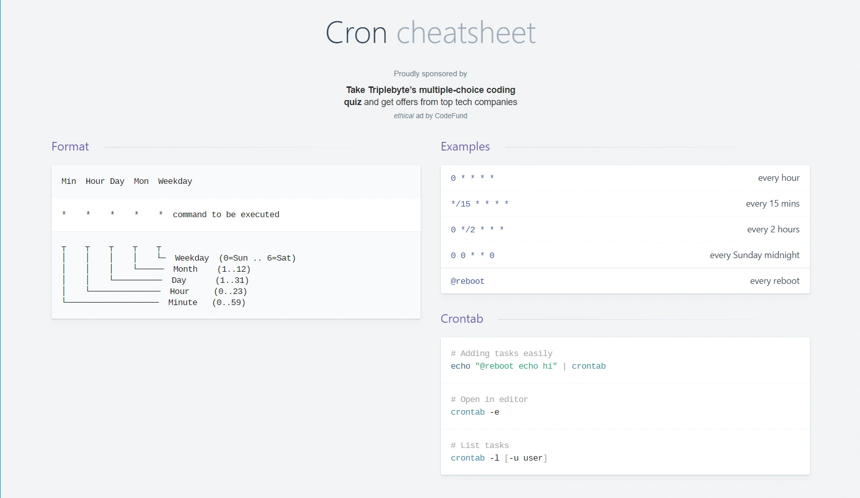
Task: Click the "ethical ad by CodeFund" text
Action: (x=430, y=116)
